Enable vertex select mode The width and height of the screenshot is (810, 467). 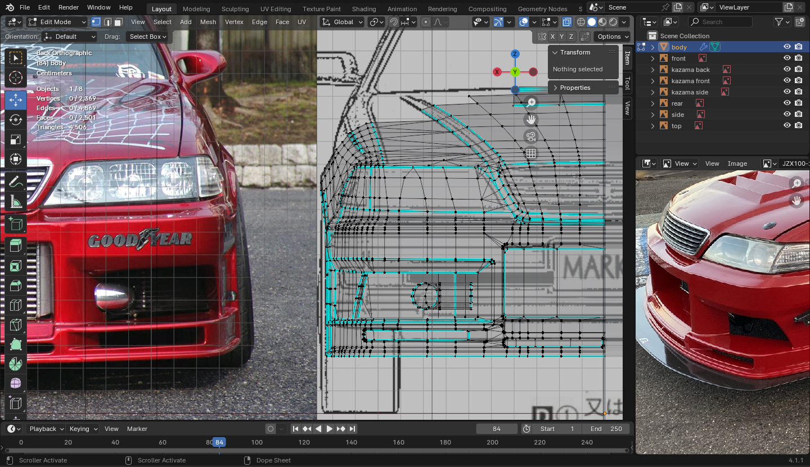pyautogui.click(x=96, y=22)
